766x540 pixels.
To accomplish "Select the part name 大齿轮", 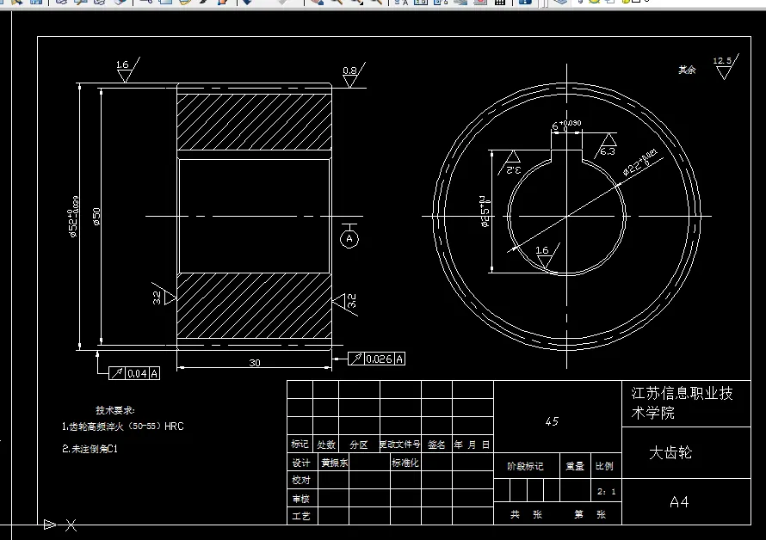I will (x=670, y=452).
